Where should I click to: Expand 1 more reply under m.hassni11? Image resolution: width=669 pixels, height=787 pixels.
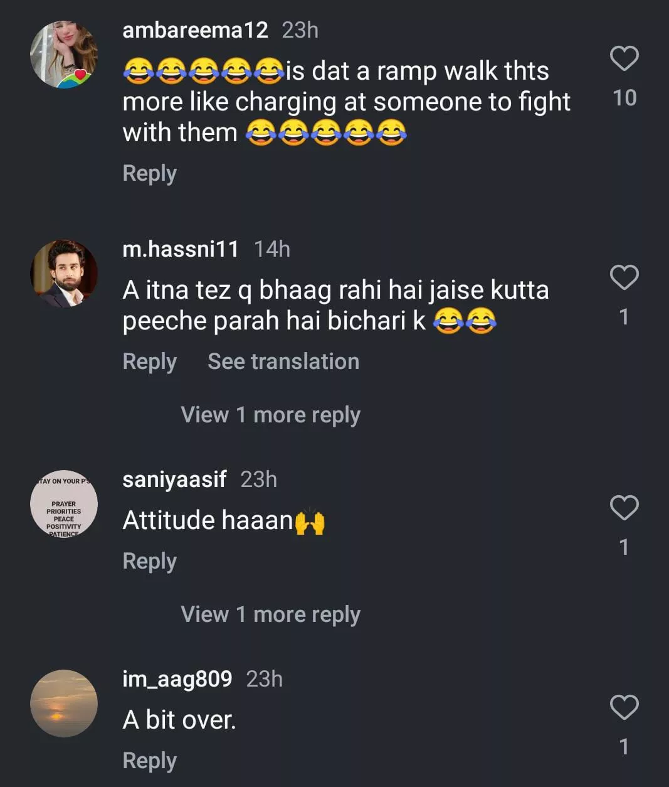(270, 415)
